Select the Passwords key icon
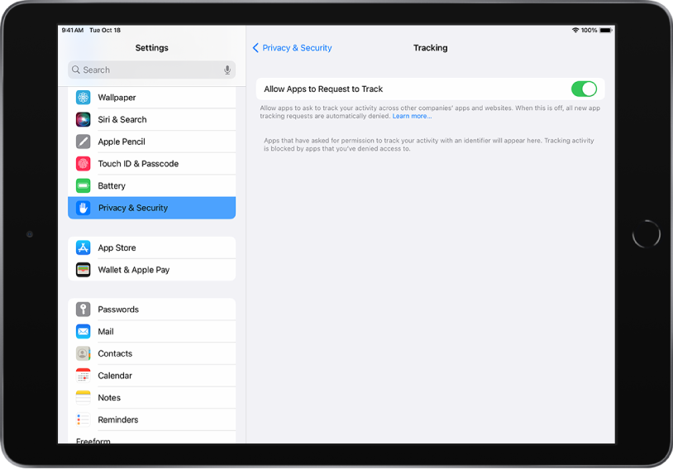673x470 pixels. pyautogui.click(x=83, y=309)
